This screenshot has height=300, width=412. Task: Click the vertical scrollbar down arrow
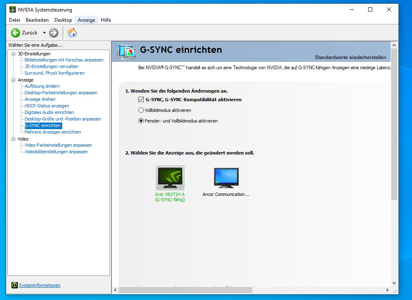click(394, 283)
